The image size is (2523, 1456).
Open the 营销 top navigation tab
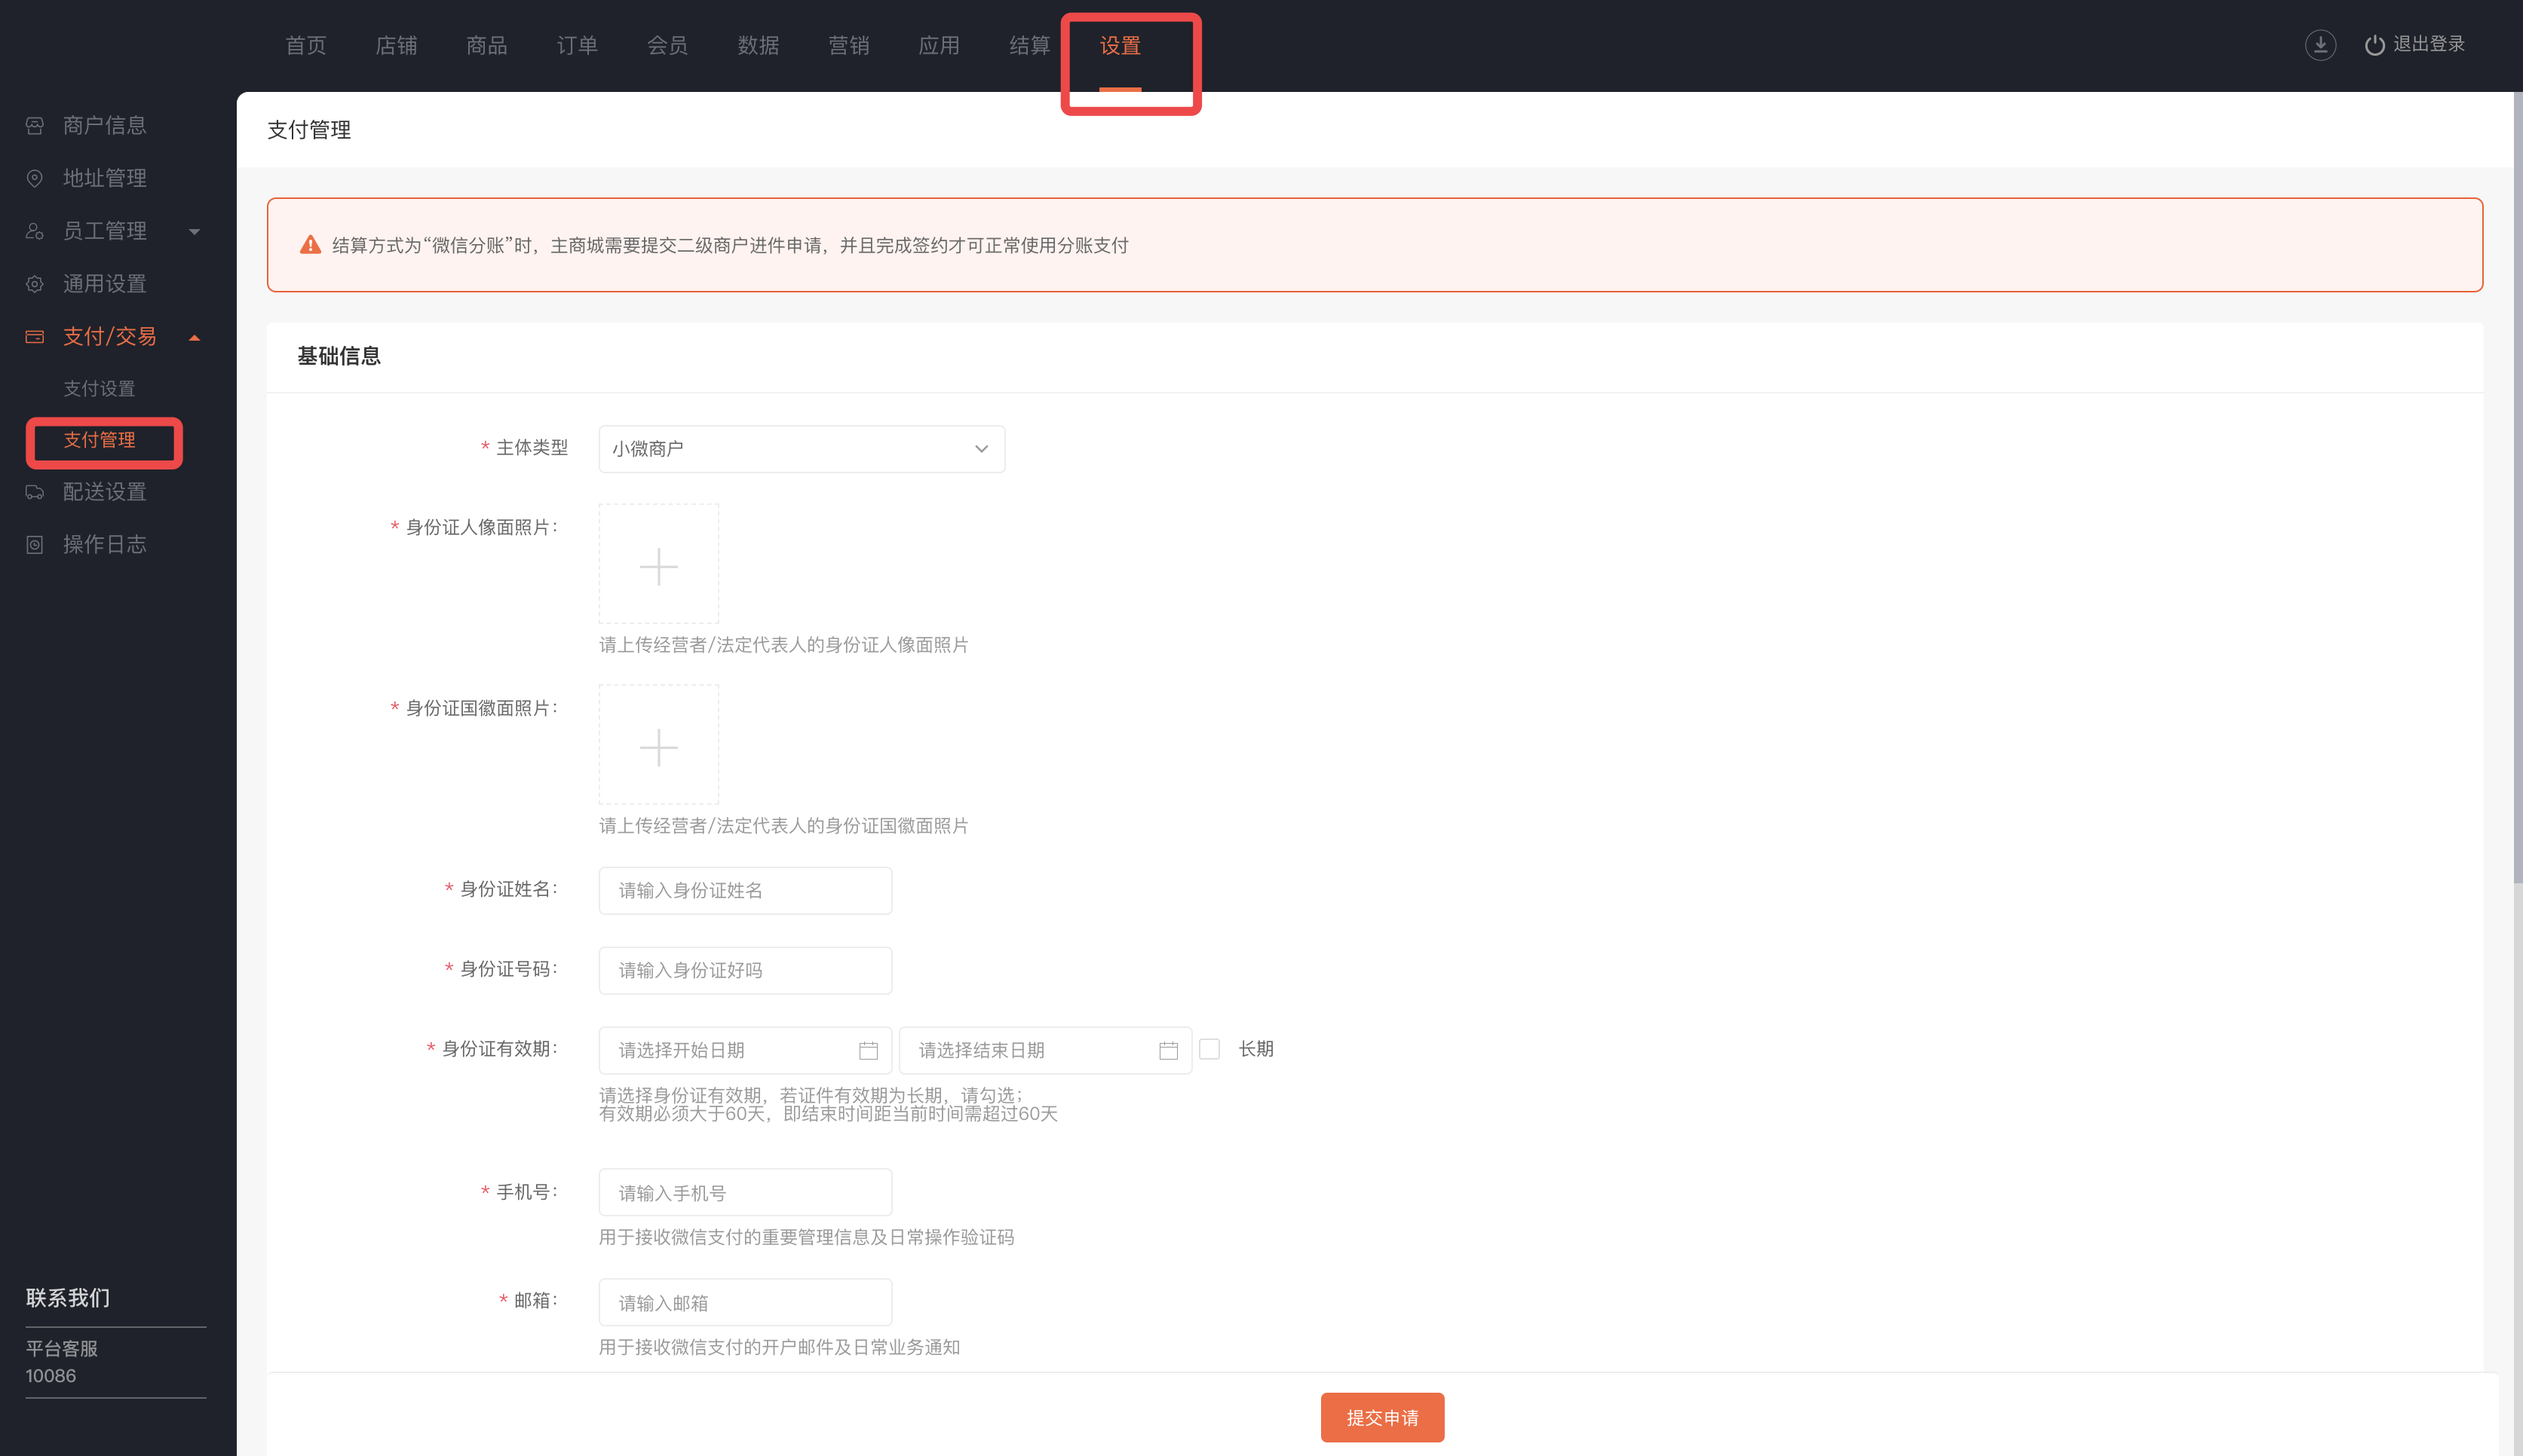[x=848, y=46]
